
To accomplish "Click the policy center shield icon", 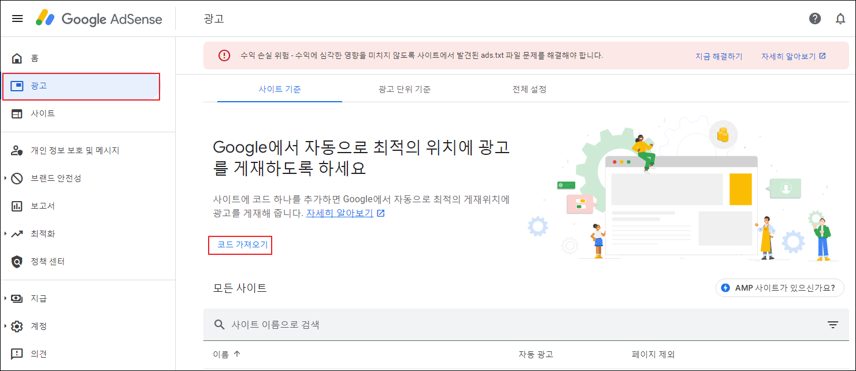I will [x=17, y=261].
